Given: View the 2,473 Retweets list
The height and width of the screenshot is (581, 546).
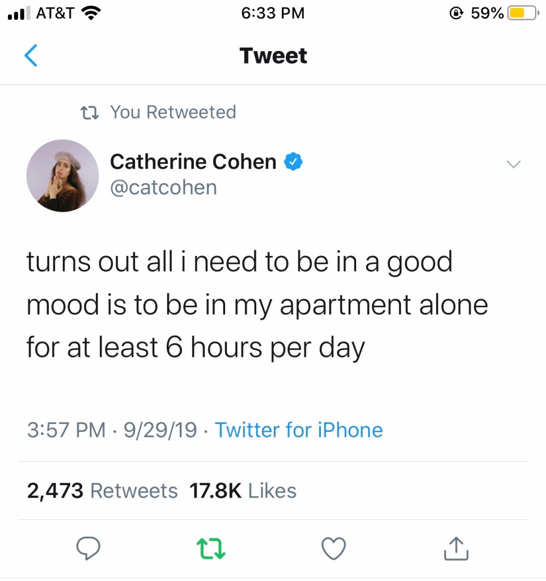Looking at the screenshot, I should pyautogui.click(x=102, y=491).
